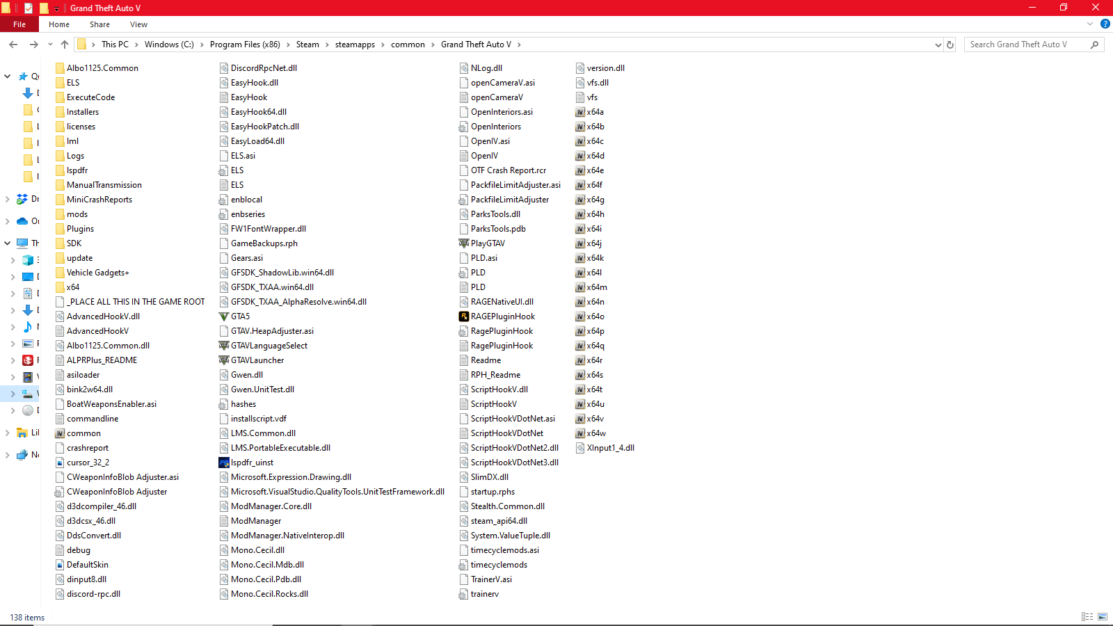Switch to large thumbnails view in status bar
This screenshot has width=1113, height=626.
click(1103, 617)
